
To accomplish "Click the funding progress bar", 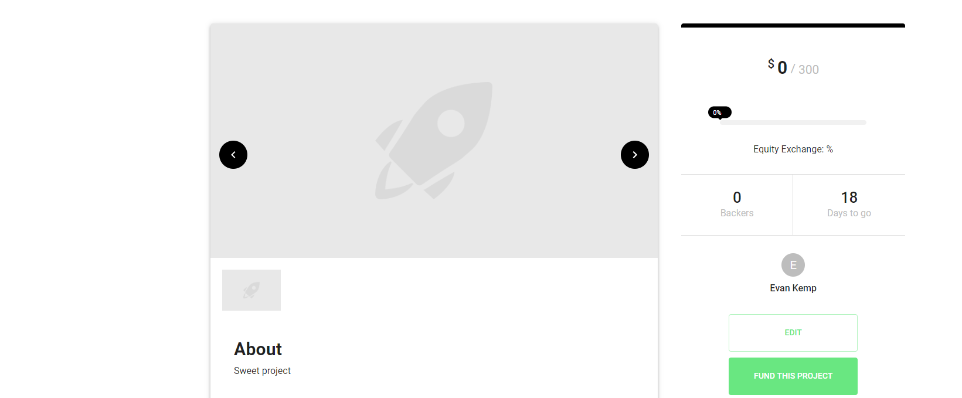I will (x=793, y=123).
